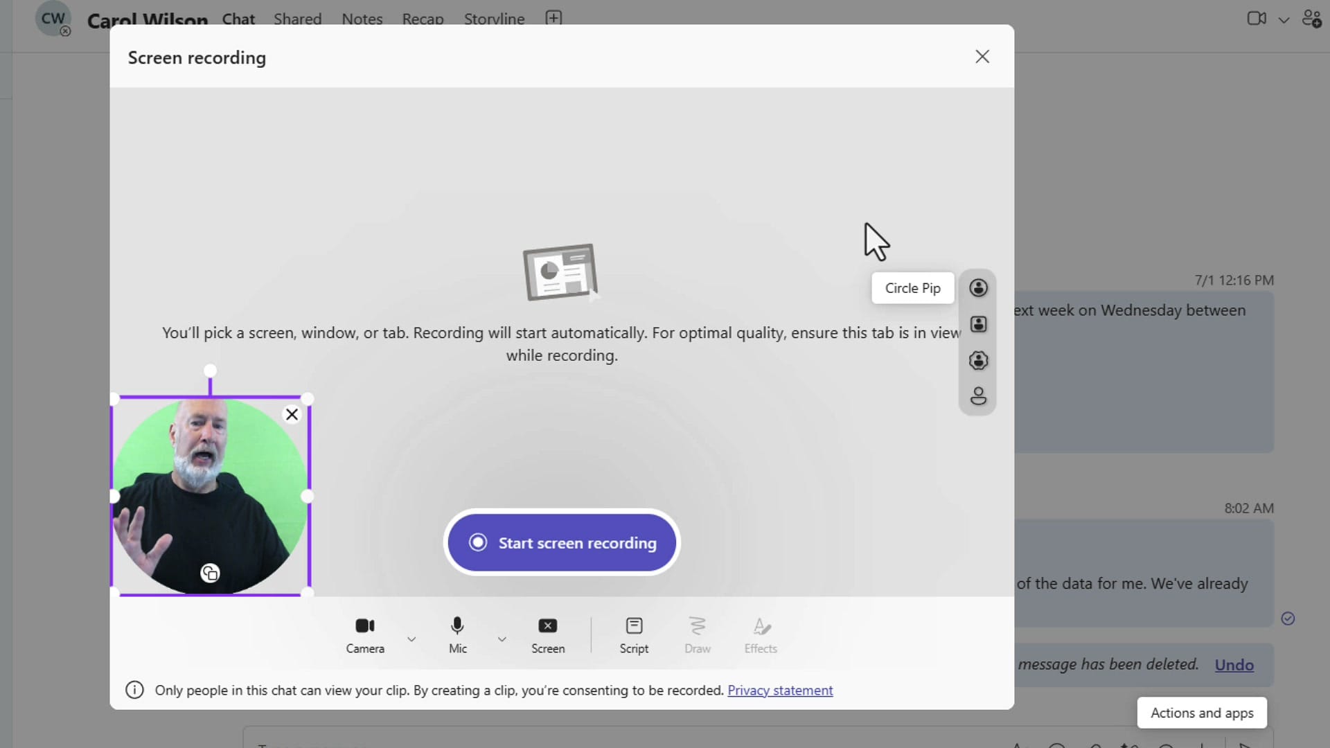Toggle the Screen capture option

548,634
